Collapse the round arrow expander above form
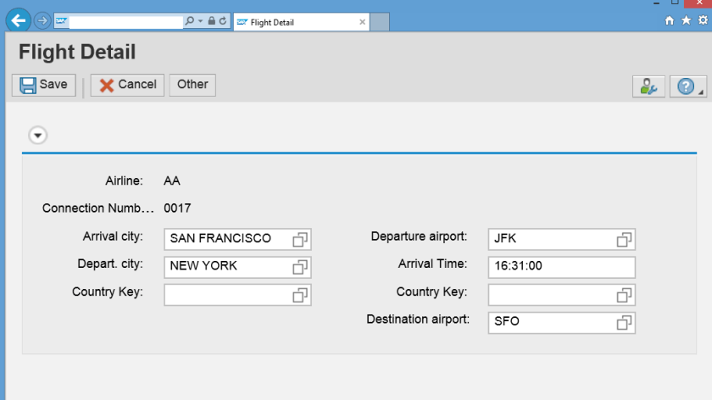The width and height of the screenshot is (712, 400). (38, 136)
